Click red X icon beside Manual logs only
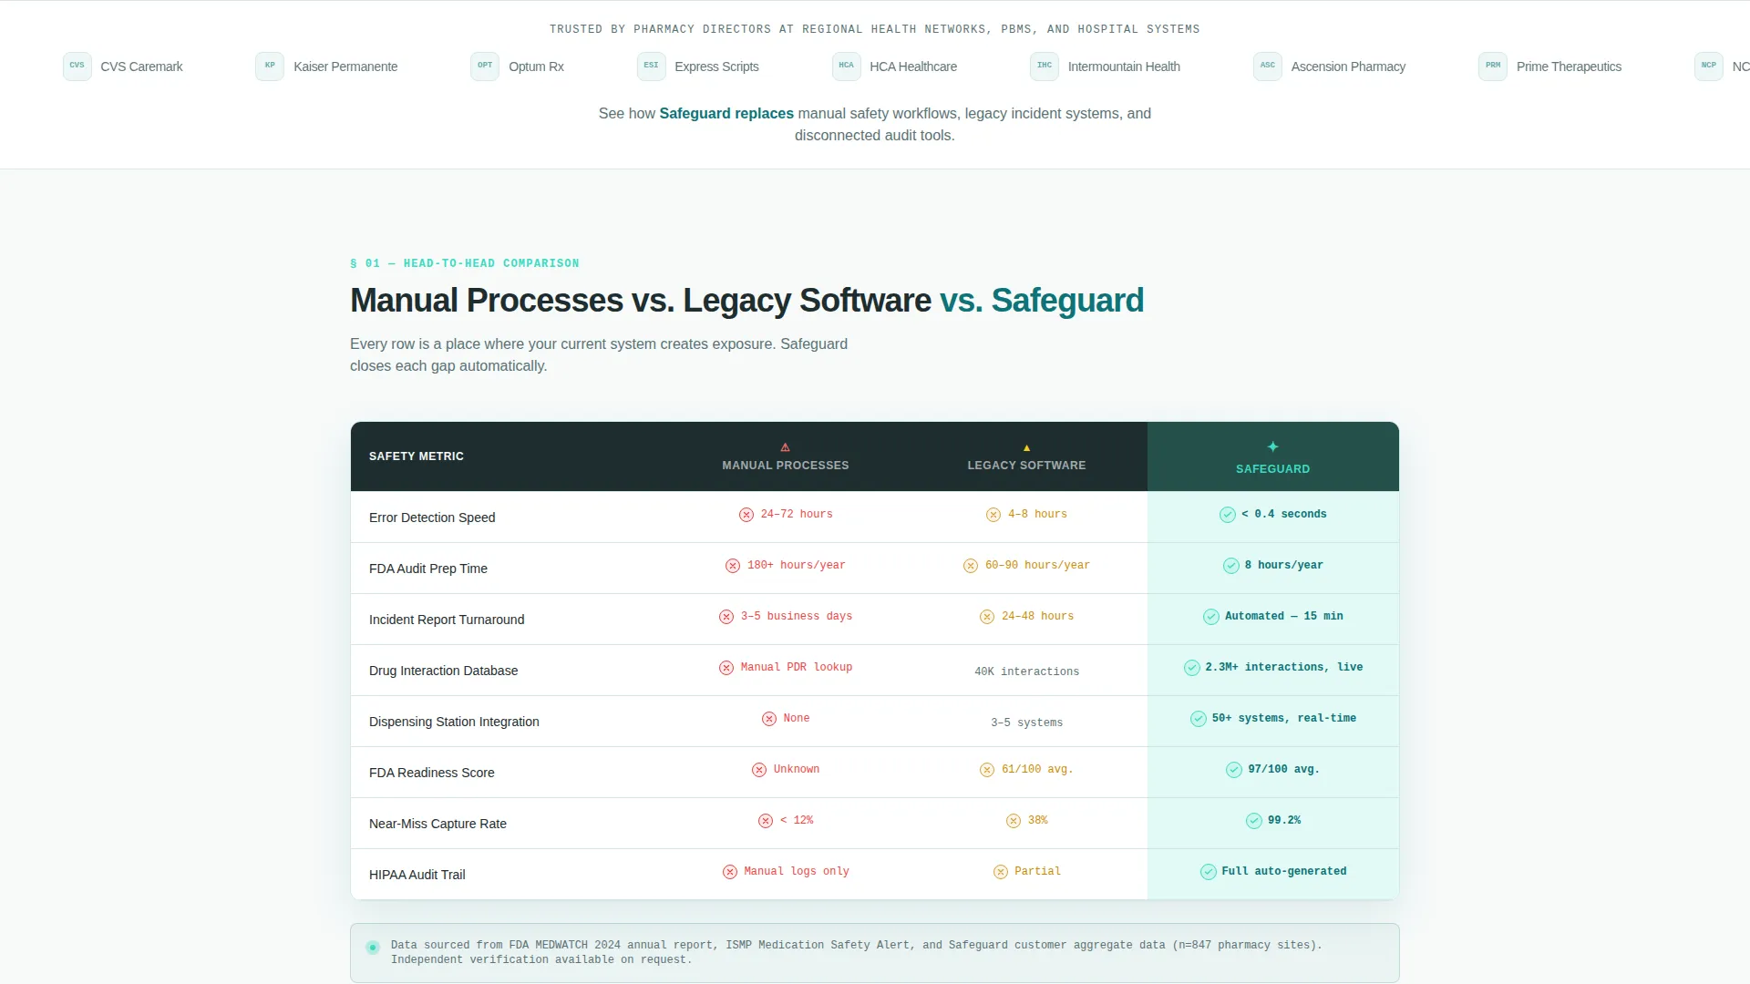The width and height of the screenshot is (1750, 984). tap(730, 872)
